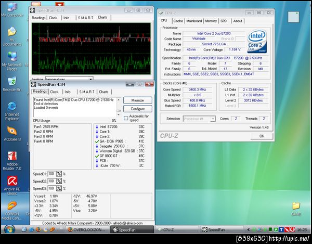The width and height of the screenshot is (312, 244).
Task: Enable Automatic fan speed checkbox
Action: 126,118
